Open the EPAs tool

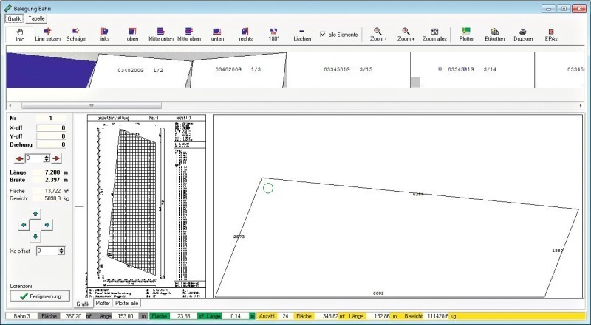pos(551,35)
